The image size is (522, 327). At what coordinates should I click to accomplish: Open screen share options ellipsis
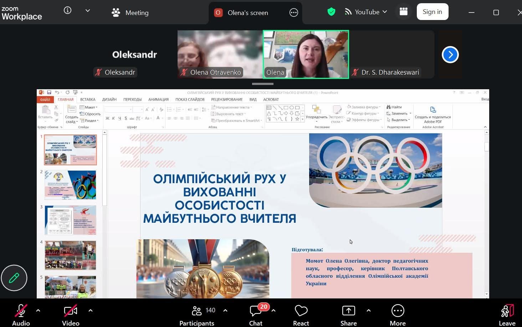(x=293, y=13)
